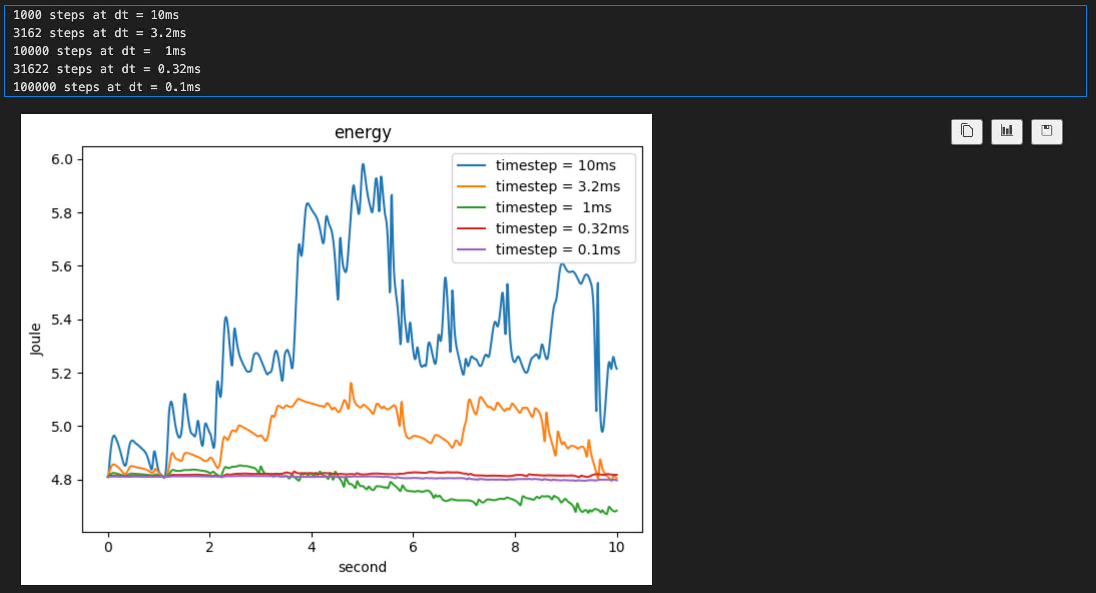Click the 'energy' plot title
1096x593 pixels.
click(363, 132)
